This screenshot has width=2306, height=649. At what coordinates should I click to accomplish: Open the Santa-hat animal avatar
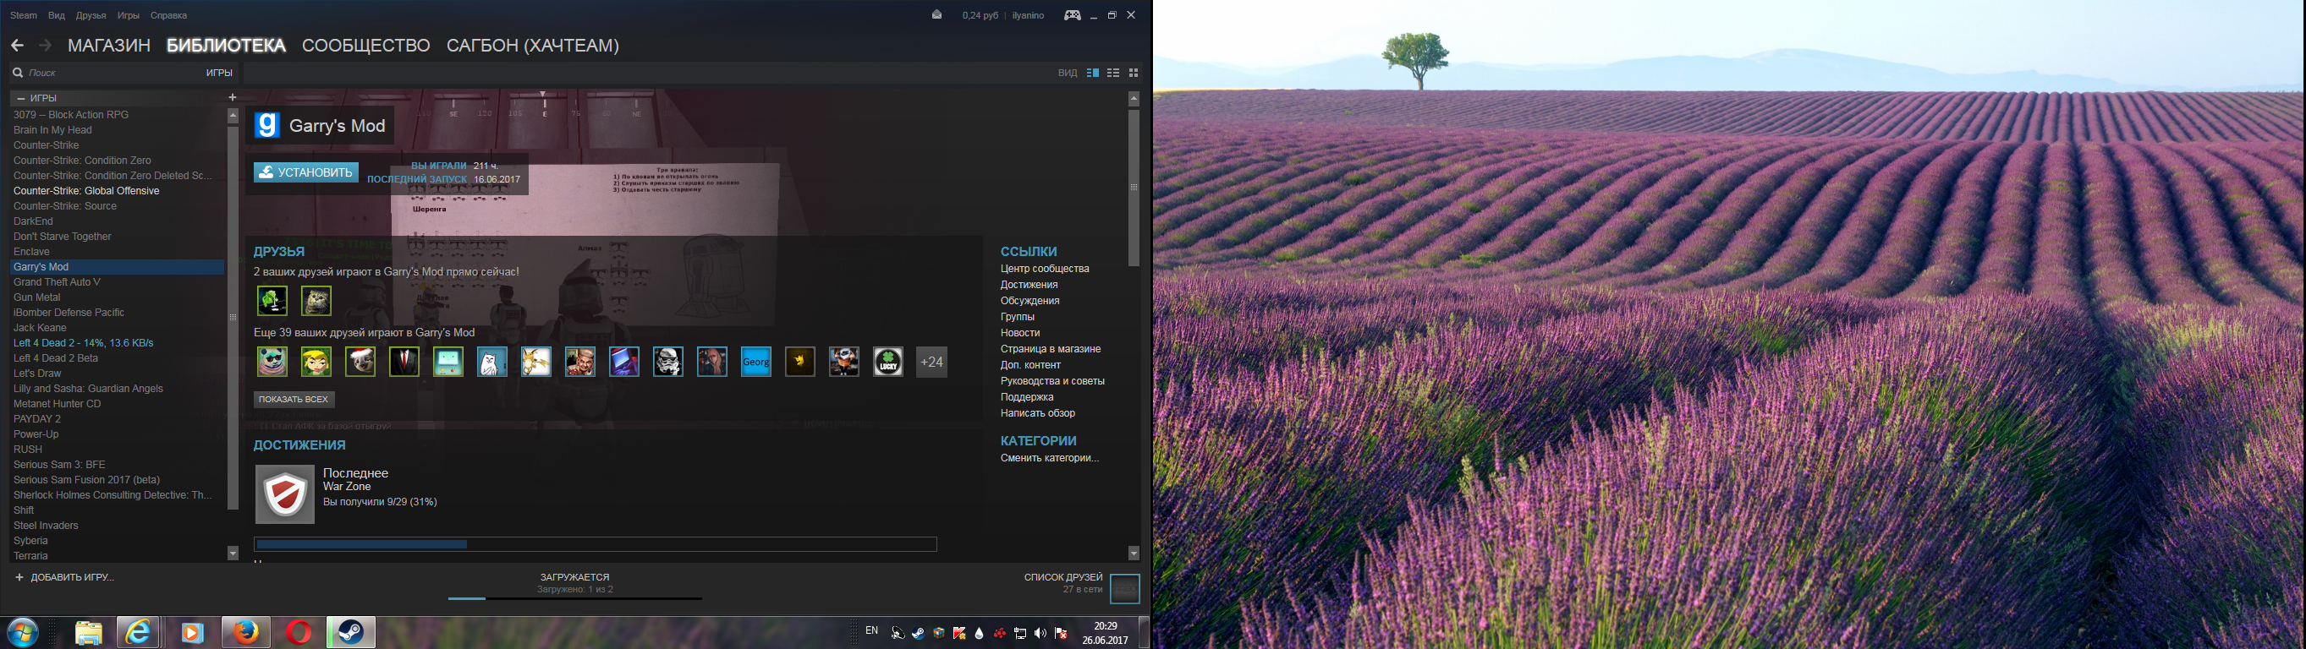point(360,362)
